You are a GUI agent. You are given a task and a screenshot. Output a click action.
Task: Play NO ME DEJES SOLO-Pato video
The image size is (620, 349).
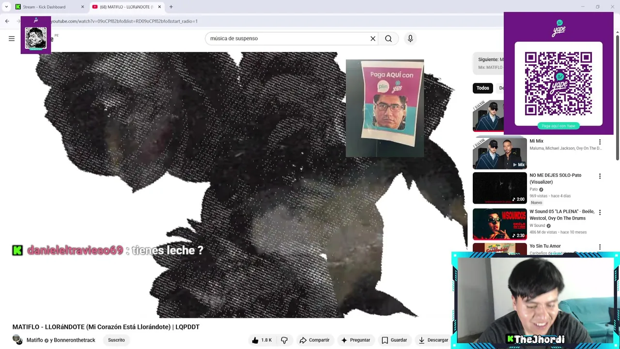499,188
